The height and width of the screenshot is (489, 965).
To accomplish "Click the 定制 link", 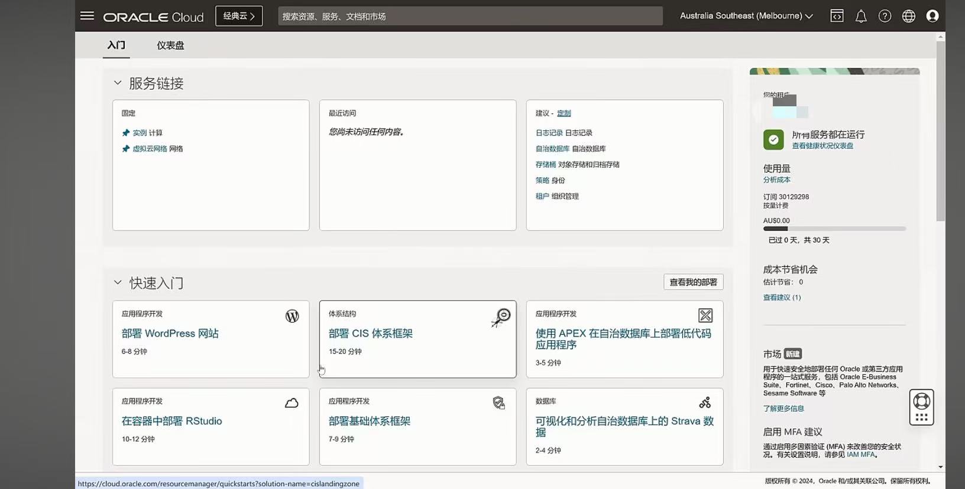I will point(564,113).
